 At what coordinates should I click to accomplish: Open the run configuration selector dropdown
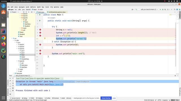[x=149, y=10]
